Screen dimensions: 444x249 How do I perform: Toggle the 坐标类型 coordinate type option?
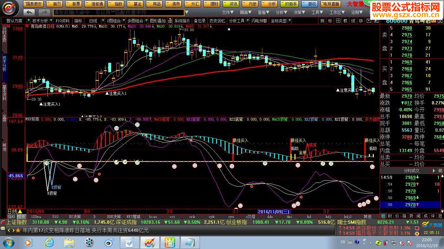point(281,21)
